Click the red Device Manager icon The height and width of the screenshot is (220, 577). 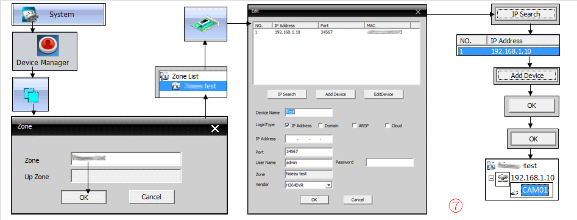pyautogui.click(x=48, y=45)
